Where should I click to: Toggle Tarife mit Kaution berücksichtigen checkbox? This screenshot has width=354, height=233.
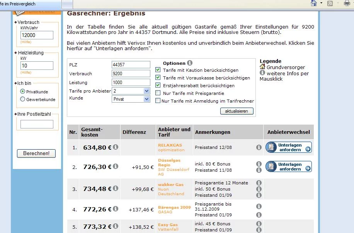[x=158, y=69]
